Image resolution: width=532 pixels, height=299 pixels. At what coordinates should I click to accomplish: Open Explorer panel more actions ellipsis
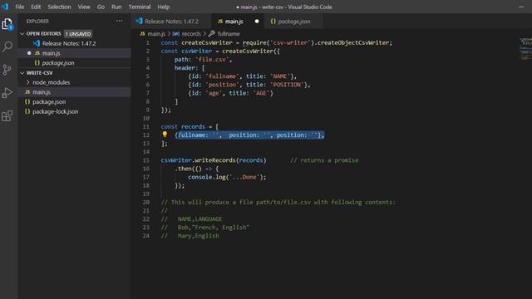pos(120,21)
